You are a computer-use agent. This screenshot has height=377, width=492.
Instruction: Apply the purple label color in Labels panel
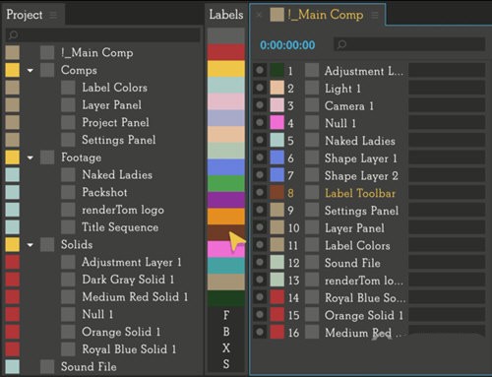pyautogui.click(x=226, y=200)
